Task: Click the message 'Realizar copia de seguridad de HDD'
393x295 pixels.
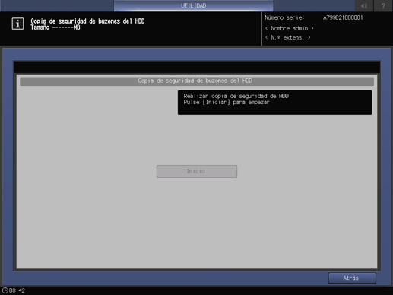Action: [236, 96]
